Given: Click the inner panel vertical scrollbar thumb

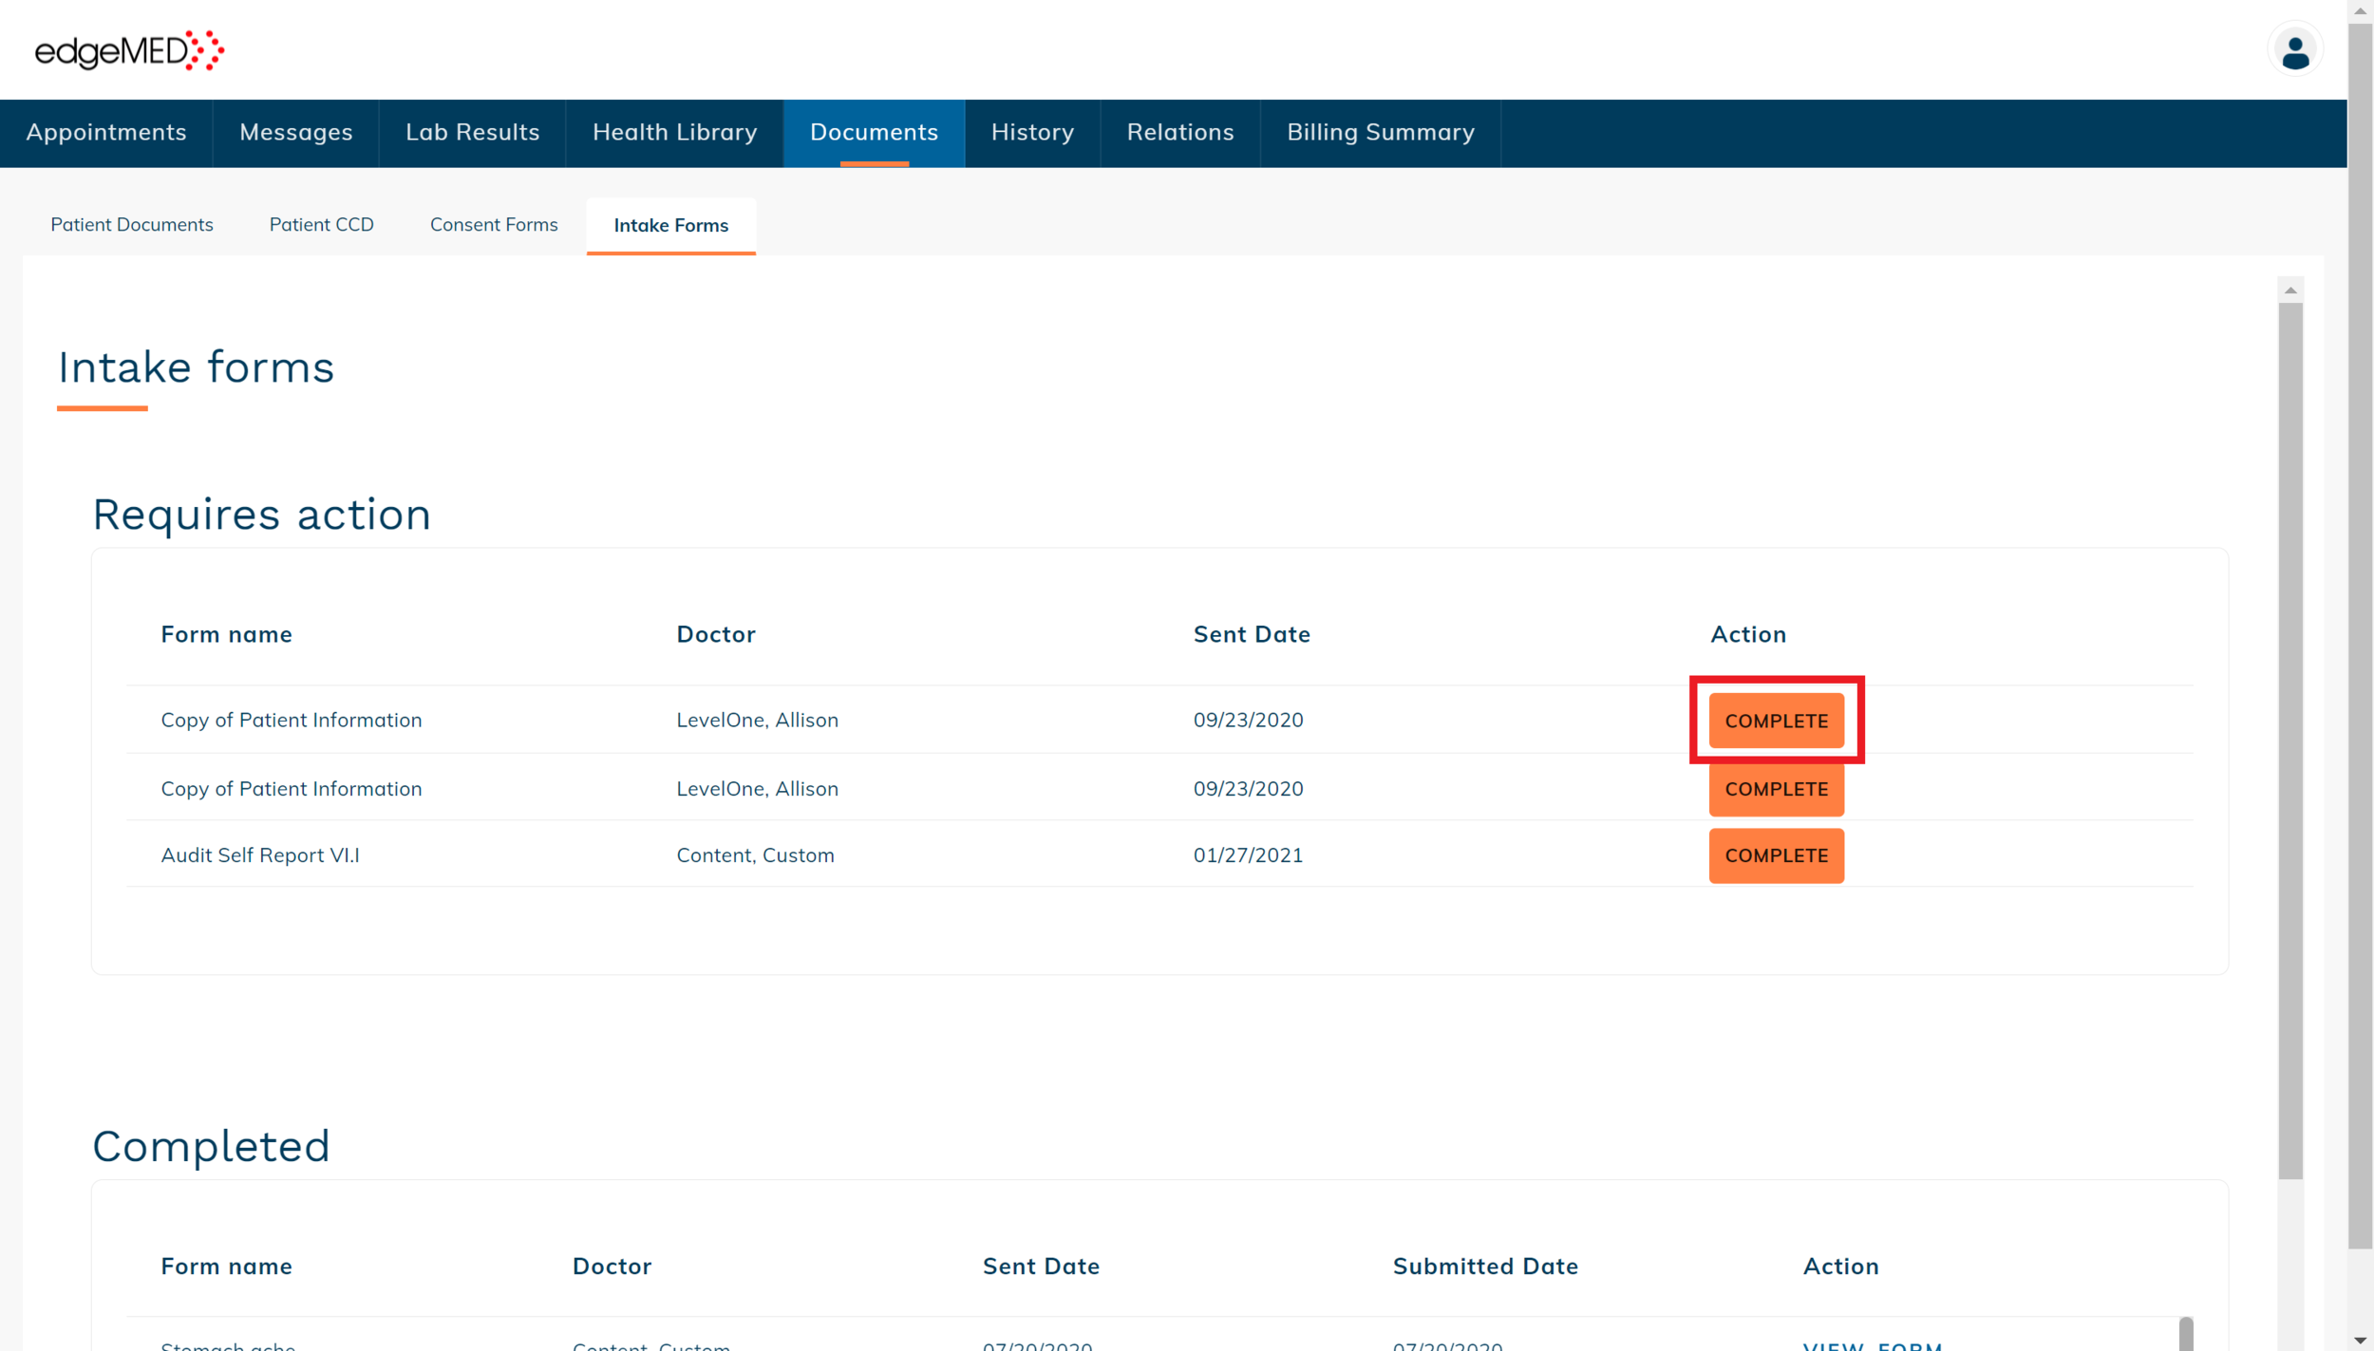Looking at the screenshot, I should pos(2289,741).
